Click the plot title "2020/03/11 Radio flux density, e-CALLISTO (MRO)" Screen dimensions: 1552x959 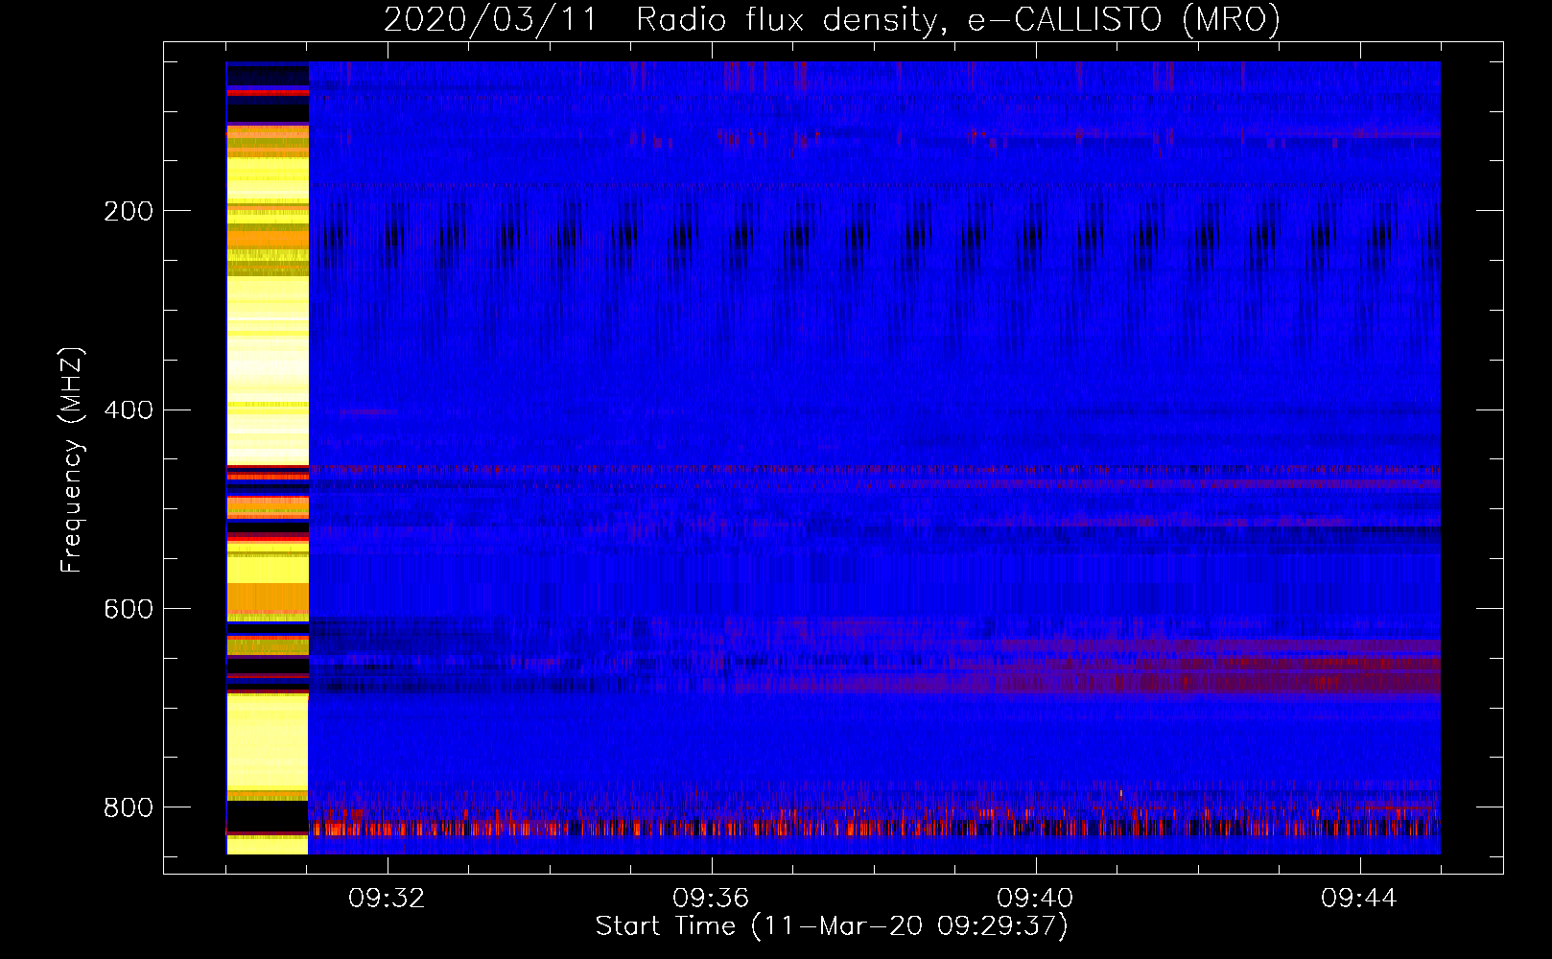(x=832, y=19)
